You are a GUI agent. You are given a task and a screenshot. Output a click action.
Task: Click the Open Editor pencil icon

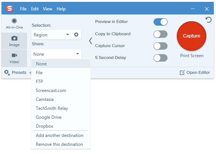click(x=182, y=72)
